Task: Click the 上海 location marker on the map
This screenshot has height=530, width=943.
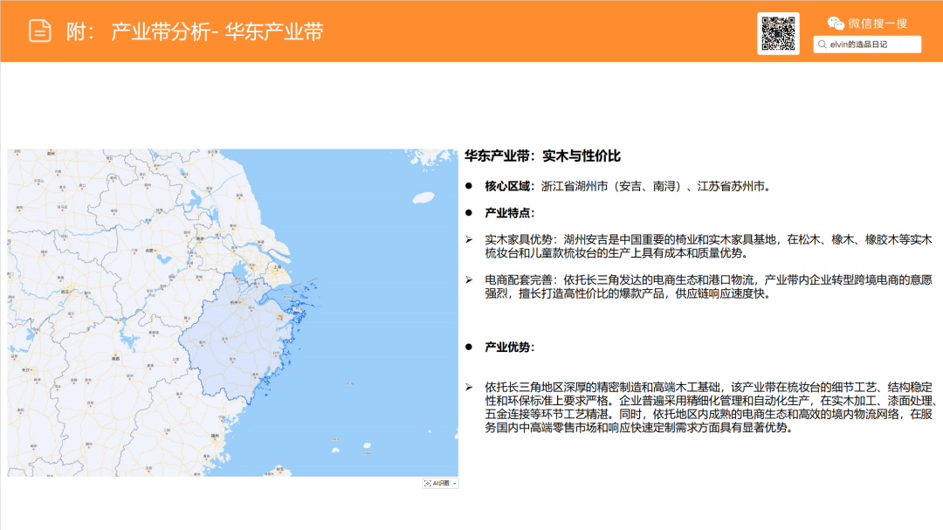Action: [x=277, y=266]
